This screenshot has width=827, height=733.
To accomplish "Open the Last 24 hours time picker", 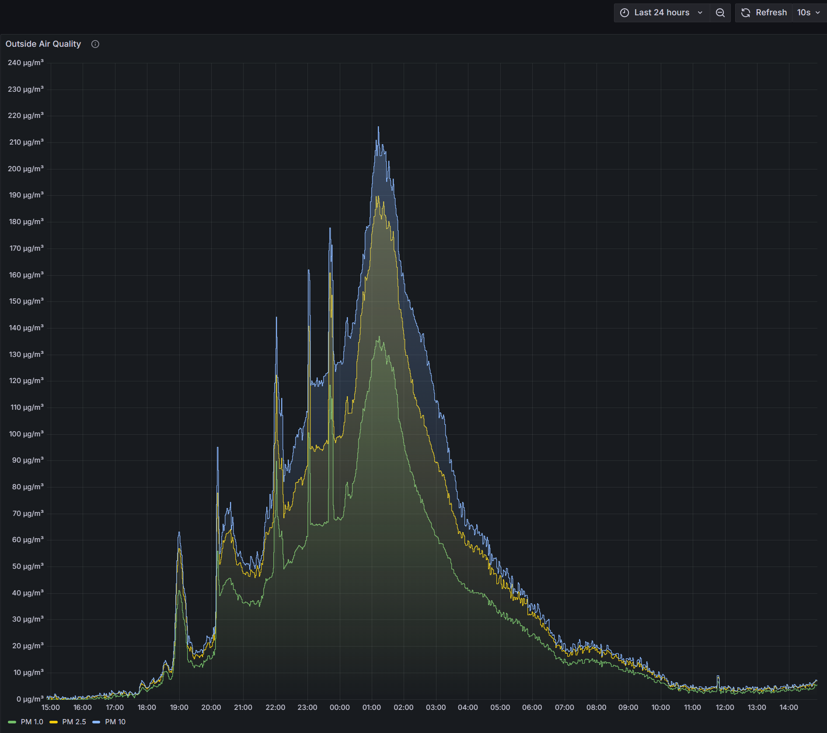I will point(662,13).
